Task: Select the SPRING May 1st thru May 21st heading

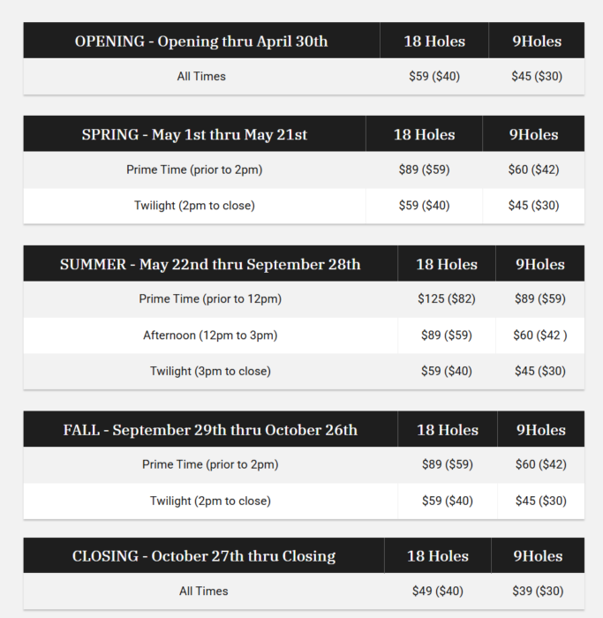Action: (194, 135)
